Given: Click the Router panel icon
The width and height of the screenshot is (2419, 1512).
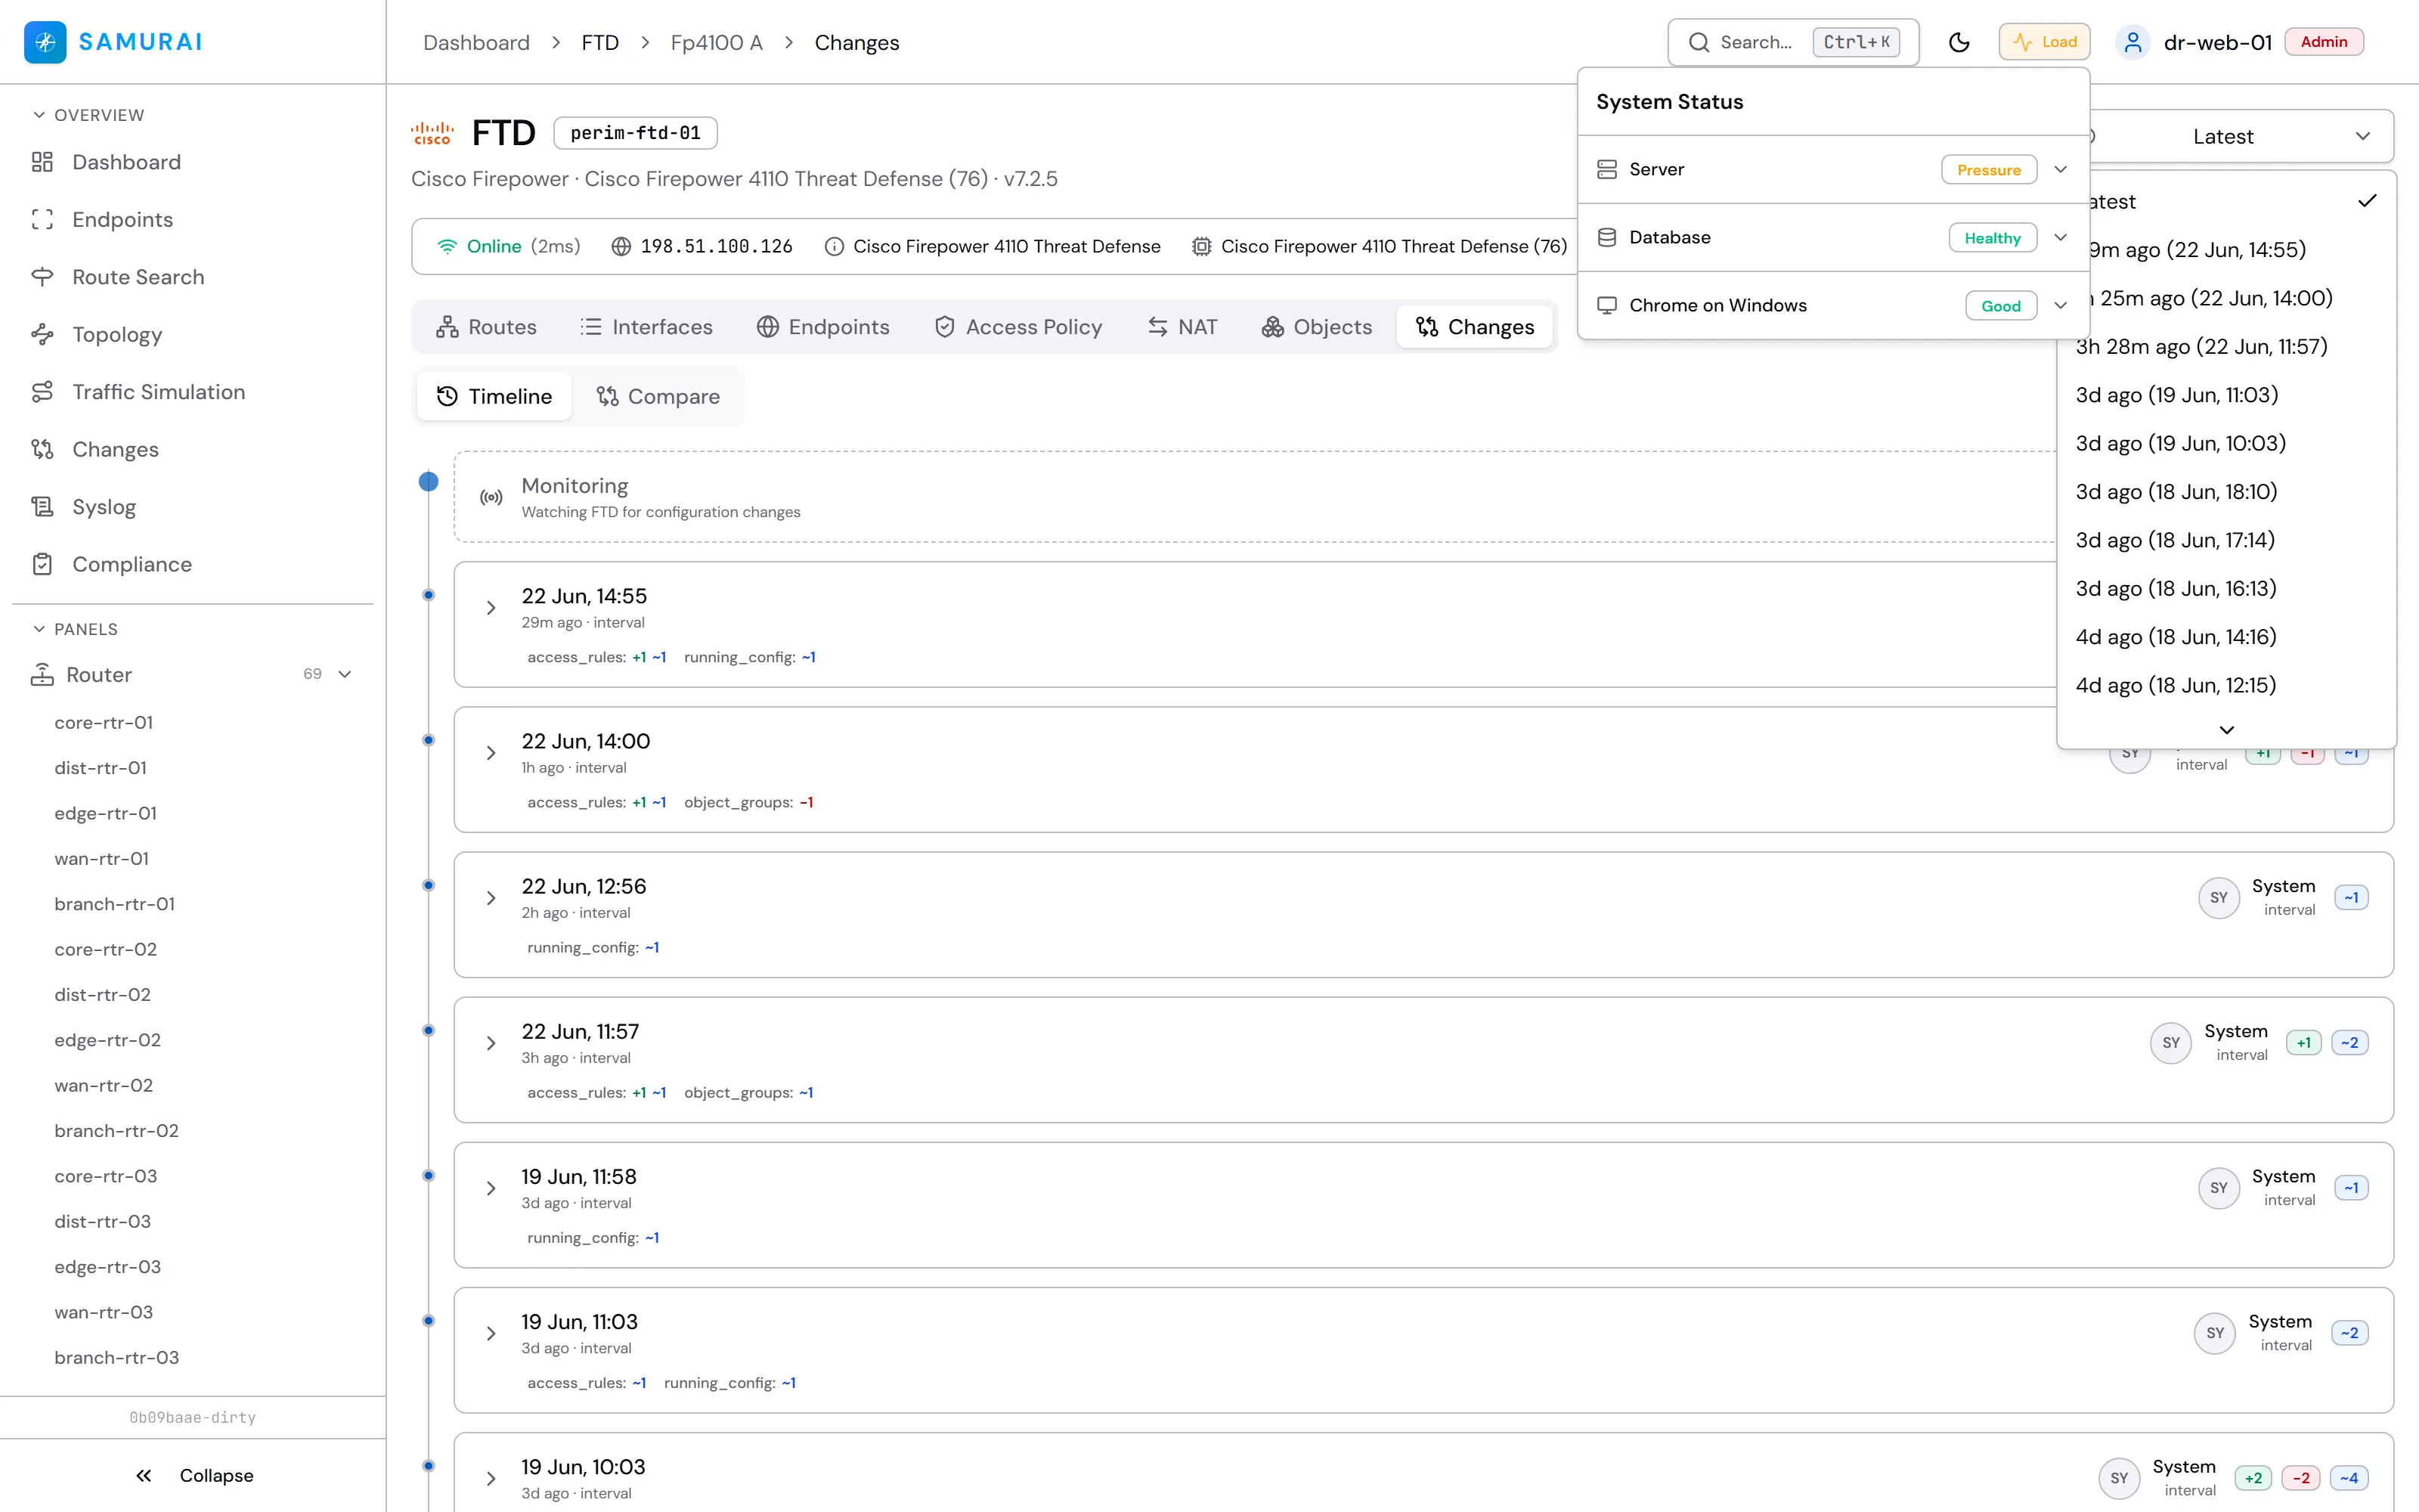Looking at the screenshot, I should [x=42, y=675].
